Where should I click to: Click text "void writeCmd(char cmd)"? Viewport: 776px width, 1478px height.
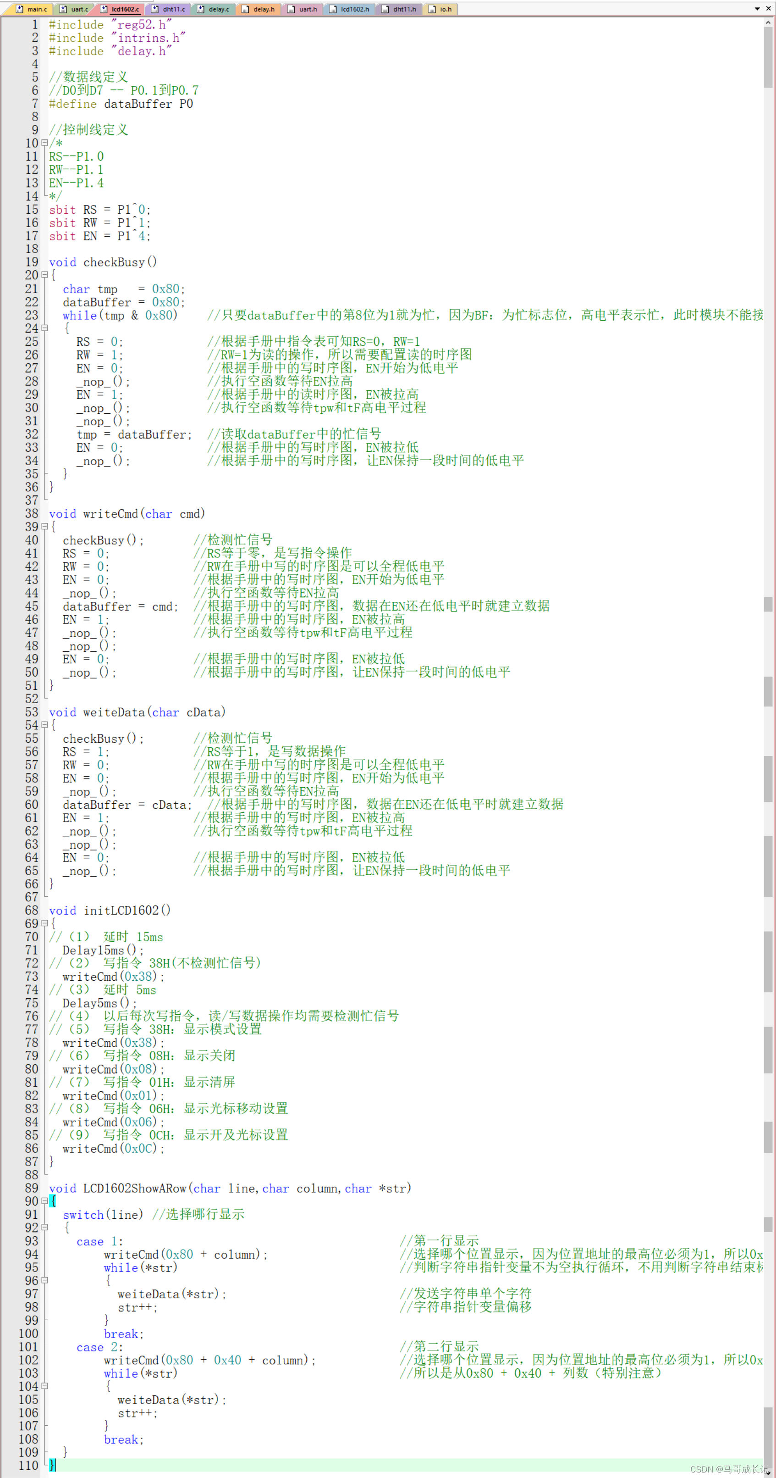(127, 513)
